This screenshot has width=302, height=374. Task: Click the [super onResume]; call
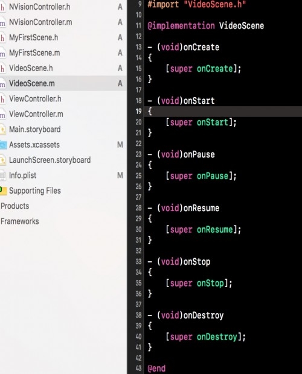pyautogui.click(x=204, y=230)
